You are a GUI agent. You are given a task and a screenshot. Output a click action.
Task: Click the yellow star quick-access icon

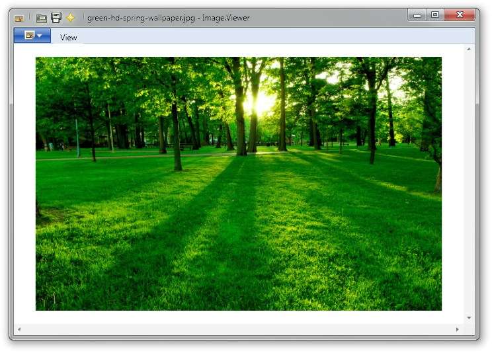click(71, 17)
